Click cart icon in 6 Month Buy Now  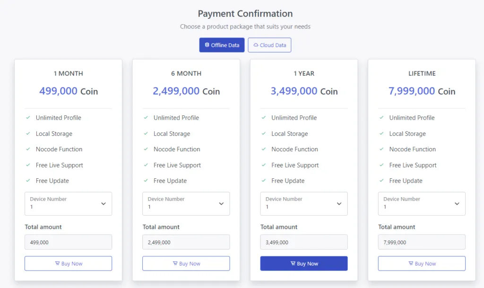pyautogui.click(x=175, y=264)
